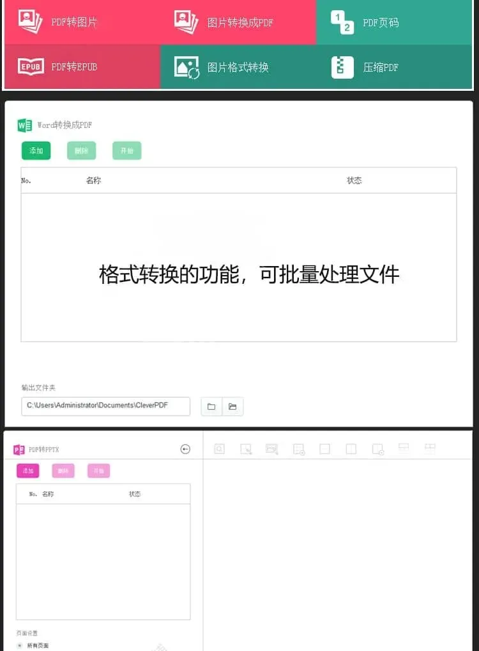Click the 名称 header in PDF转PPTX list
This screenshot has height=651, width=479.
pyautogui.click(x=48, y=494)
